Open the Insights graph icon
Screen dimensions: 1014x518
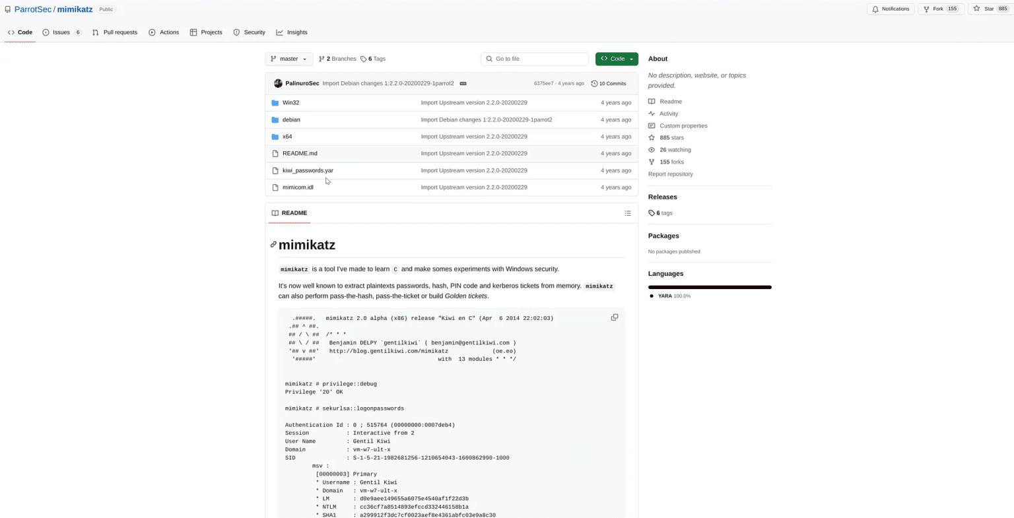(280, 32)
